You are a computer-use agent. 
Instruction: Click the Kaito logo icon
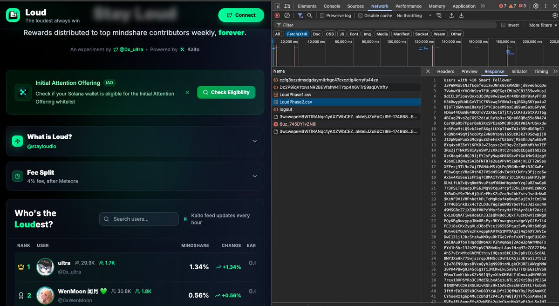[183, 49]
